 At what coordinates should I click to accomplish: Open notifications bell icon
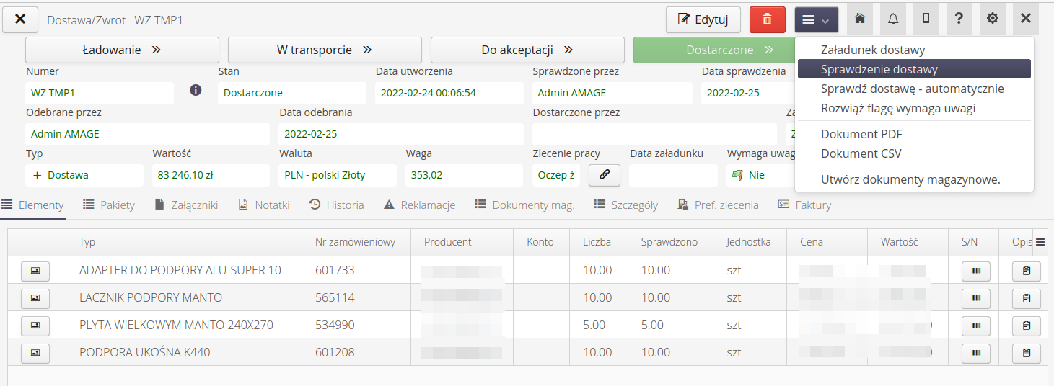click(893, 19)
